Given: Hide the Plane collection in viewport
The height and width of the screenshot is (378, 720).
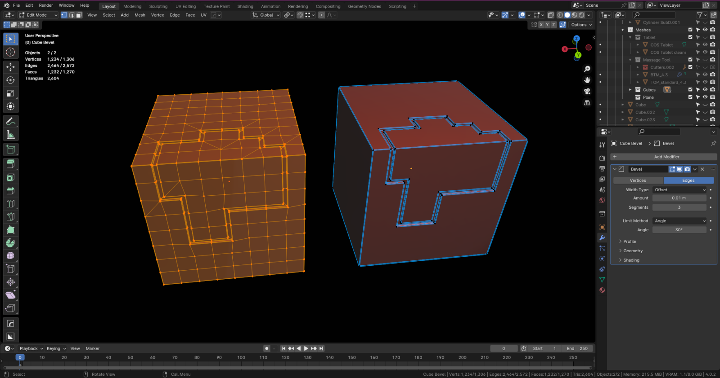Looking at the screenshot, I should coord(705,97).
